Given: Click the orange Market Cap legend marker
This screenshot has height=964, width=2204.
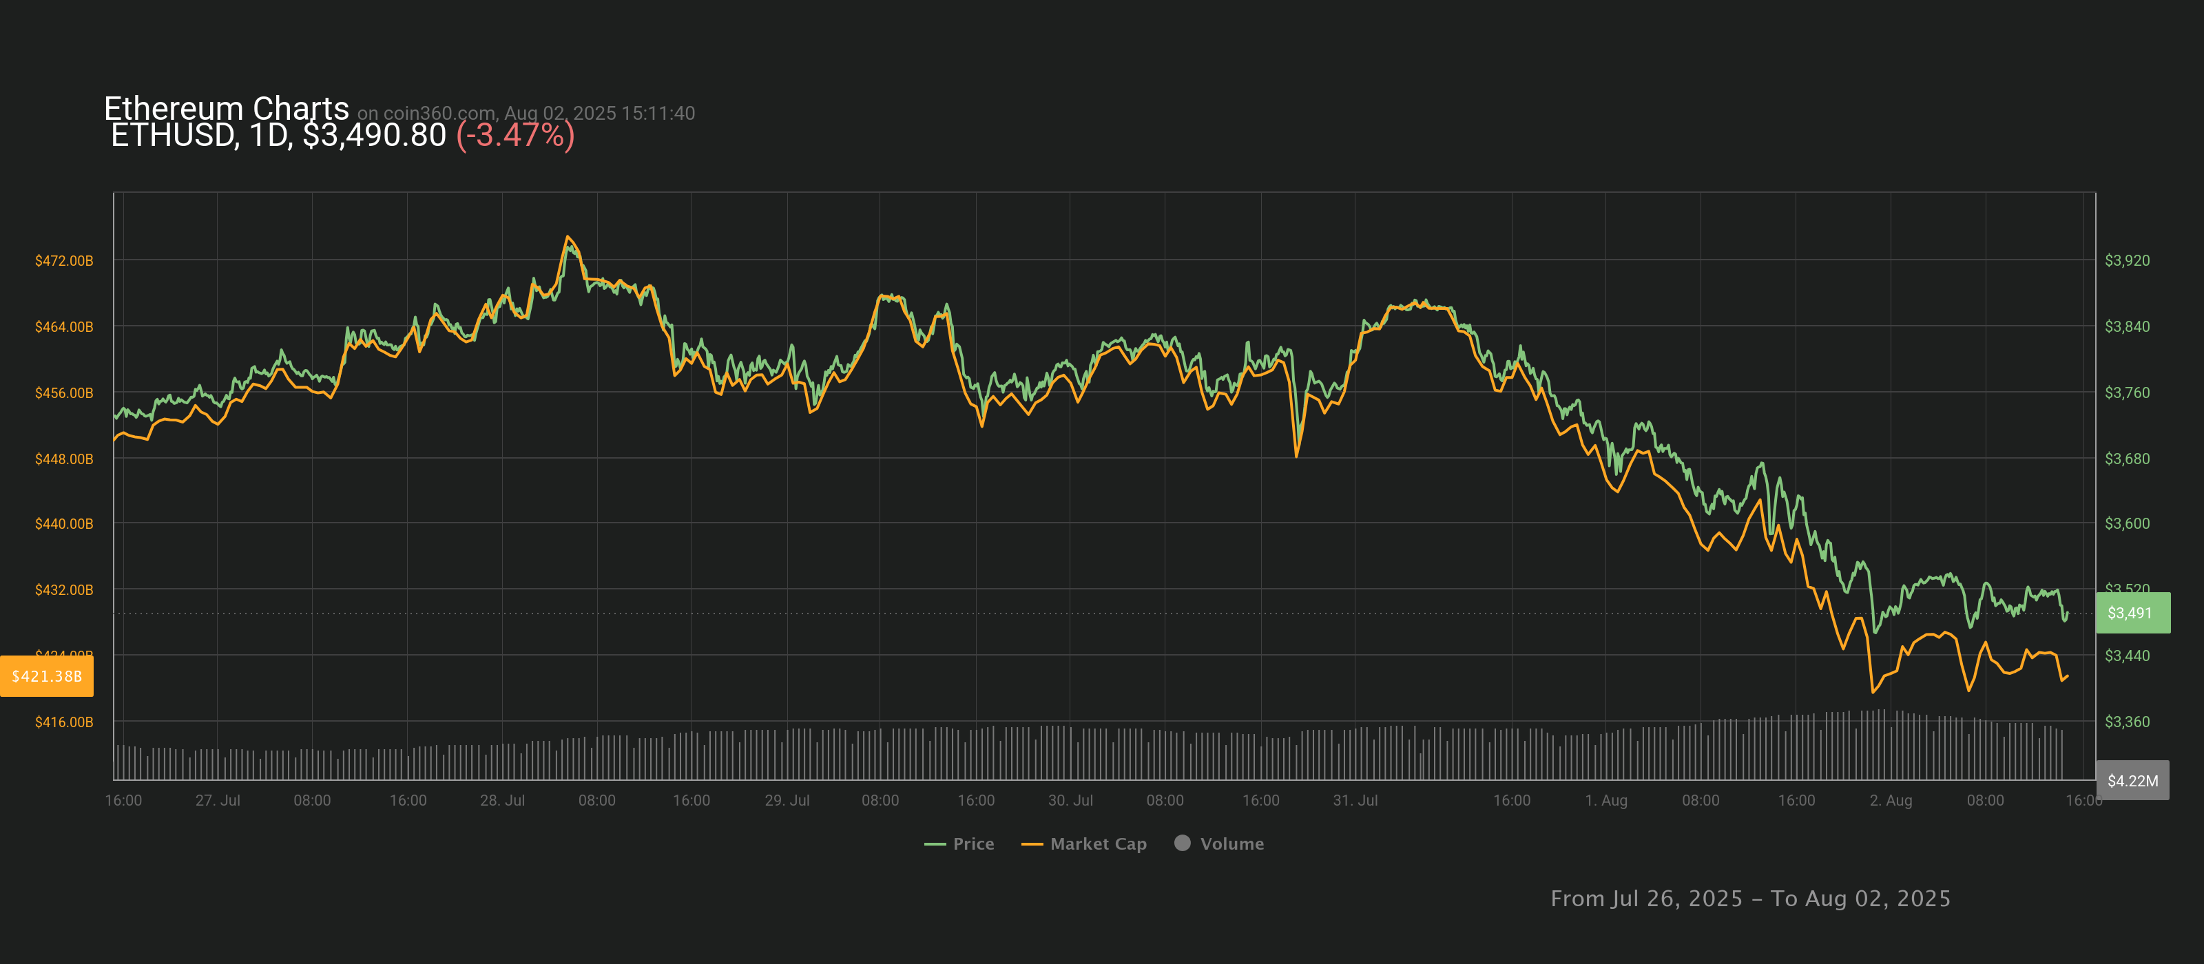Looking at the screenshot, I should point(1032,844).
